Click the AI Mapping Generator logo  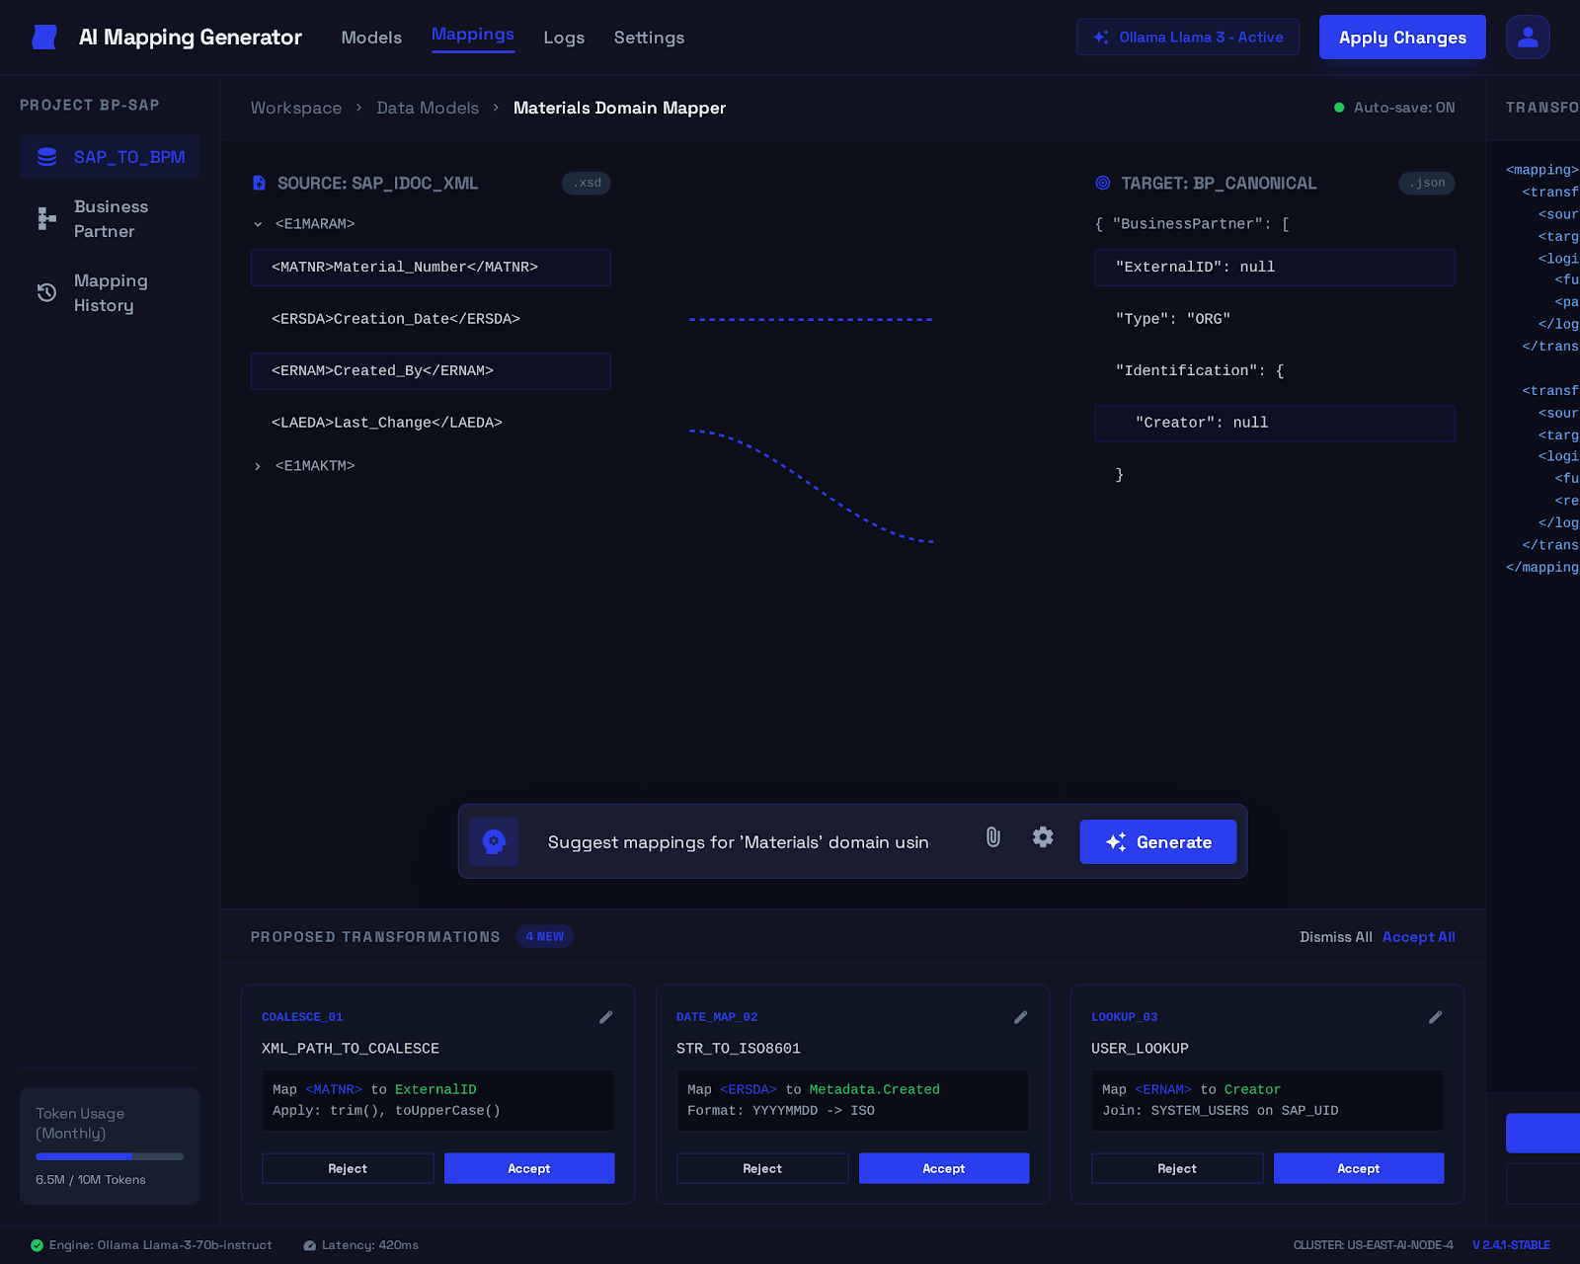coord(44,37)
